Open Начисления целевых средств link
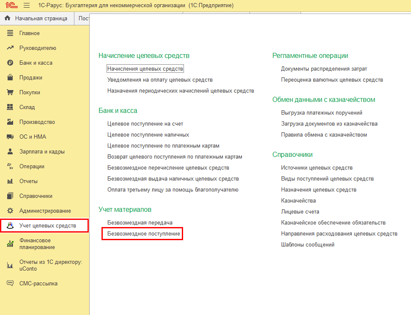The height and width of the screenshot is (315, 411). (145, 68)
